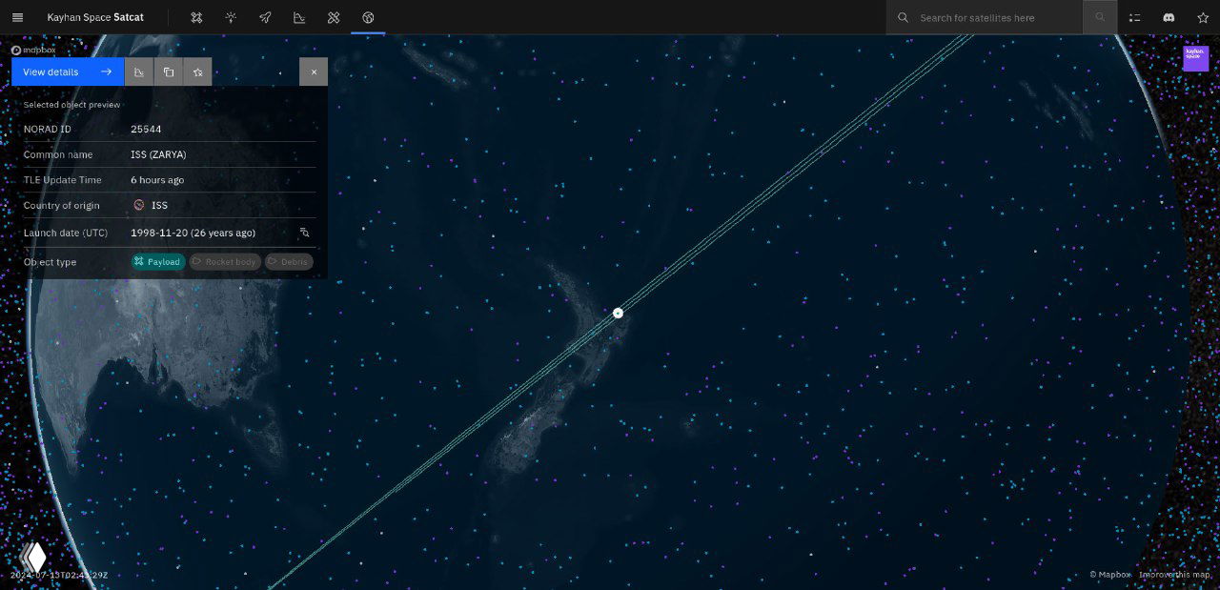Image resolution: width=1220 pixels, height=590 pixels.
Task: Click the chart icon beside View details
Action: point(139,71)
